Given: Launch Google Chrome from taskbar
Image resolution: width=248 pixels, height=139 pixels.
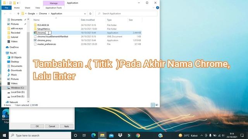Looking at the screenshot, I should click(138, 136).
